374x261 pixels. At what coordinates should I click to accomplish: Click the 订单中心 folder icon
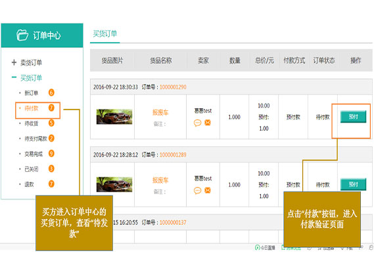pyautogui.click(x=22, y=35)
